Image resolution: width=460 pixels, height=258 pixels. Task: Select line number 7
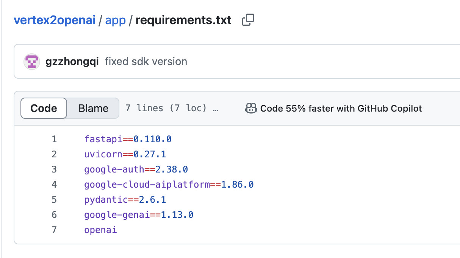tap(54, 230)
